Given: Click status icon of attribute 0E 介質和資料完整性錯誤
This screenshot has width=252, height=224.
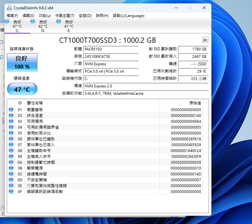Looking at the screenshot, I should (x=11, y=186).
